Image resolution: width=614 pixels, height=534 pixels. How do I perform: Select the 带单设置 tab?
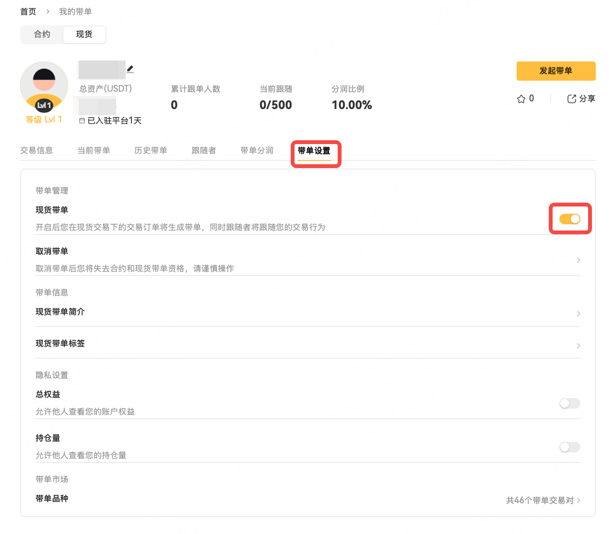click(314, 151)
